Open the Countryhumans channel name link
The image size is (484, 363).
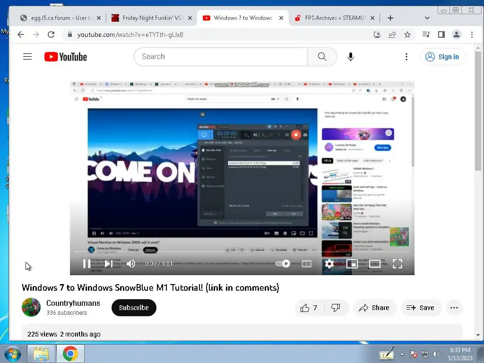[x=73, y=303]
